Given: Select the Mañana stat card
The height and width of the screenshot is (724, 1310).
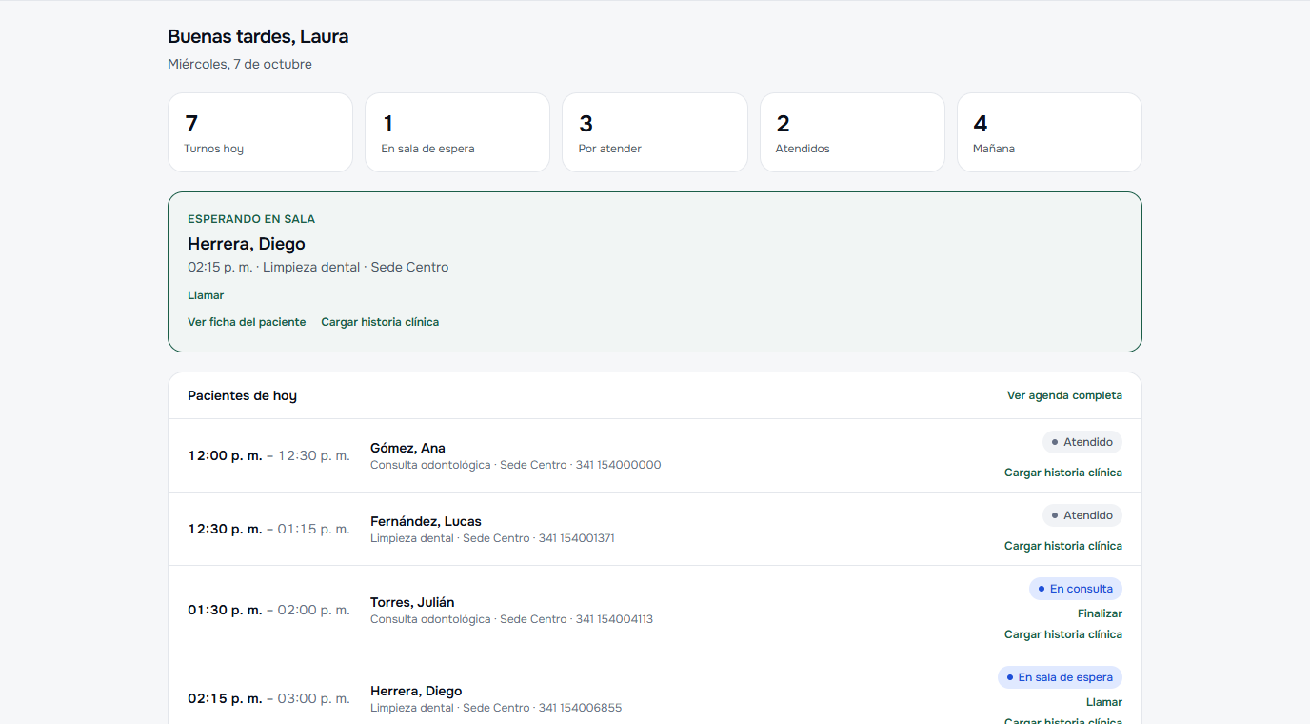Looking at the screenshot, I should pyautogui.click(x=1049, y=132).
